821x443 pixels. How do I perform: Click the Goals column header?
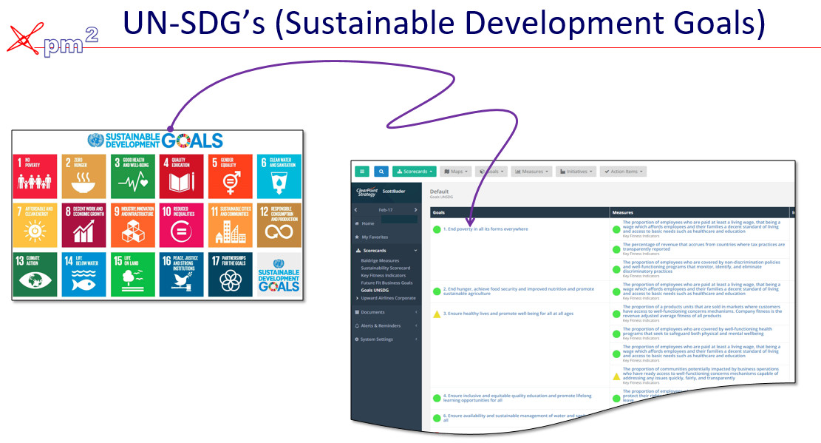(439, 212)
